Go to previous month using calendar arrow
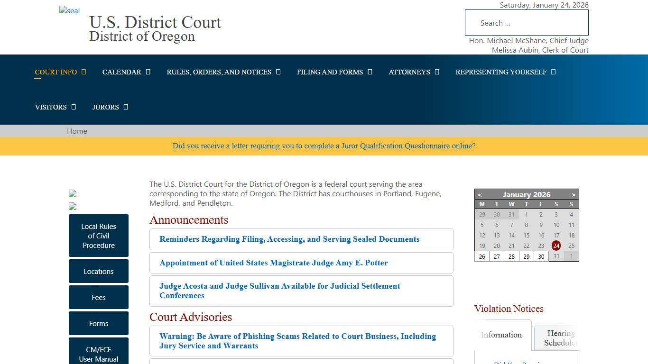The height and width of the screenshot is (364, 648). (480, 194)
